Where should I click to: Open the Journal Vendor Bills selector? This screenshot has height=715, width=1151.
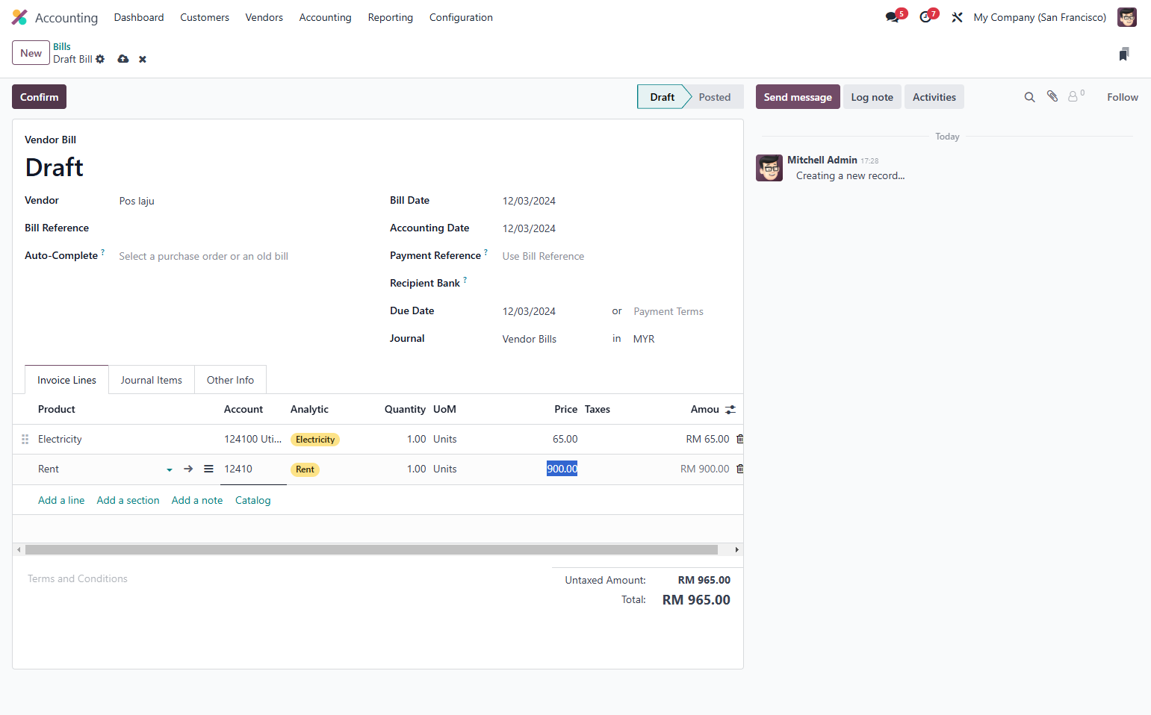point(553,339)
